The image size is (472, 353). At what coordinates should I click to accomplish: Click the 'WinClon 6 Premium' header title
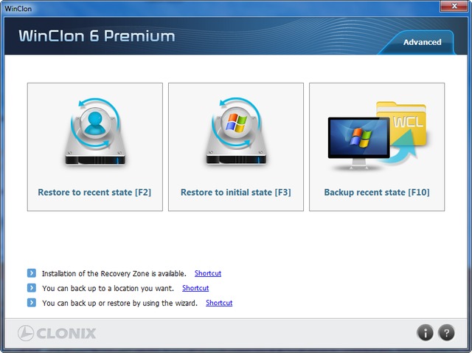click(97, 36)
